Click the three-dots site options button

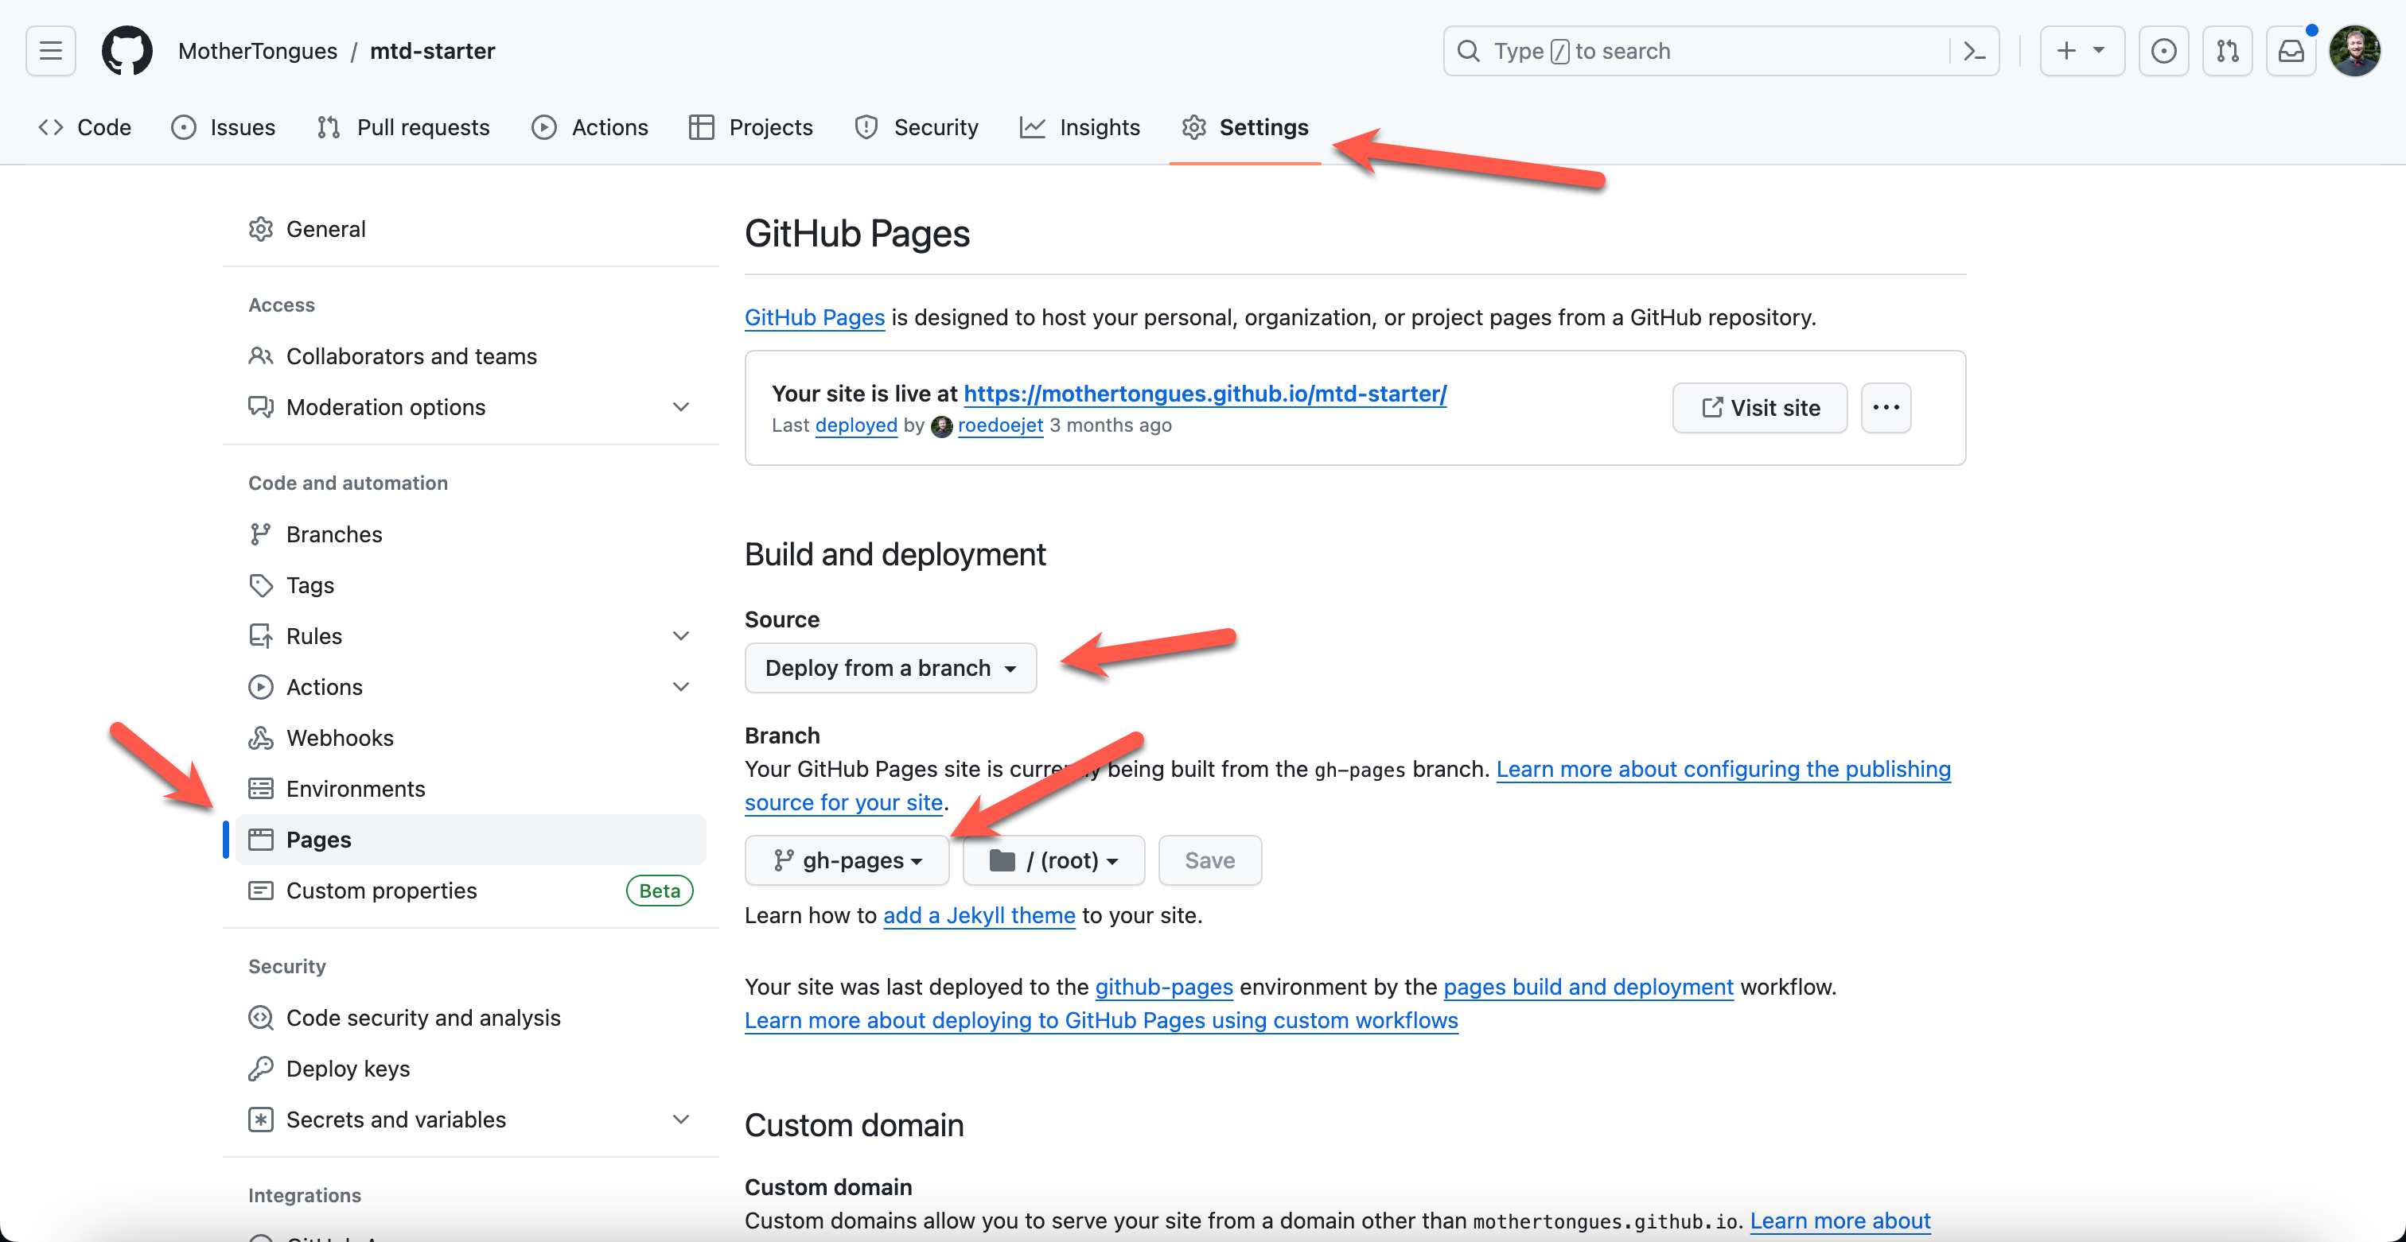tap(1885, 408)
